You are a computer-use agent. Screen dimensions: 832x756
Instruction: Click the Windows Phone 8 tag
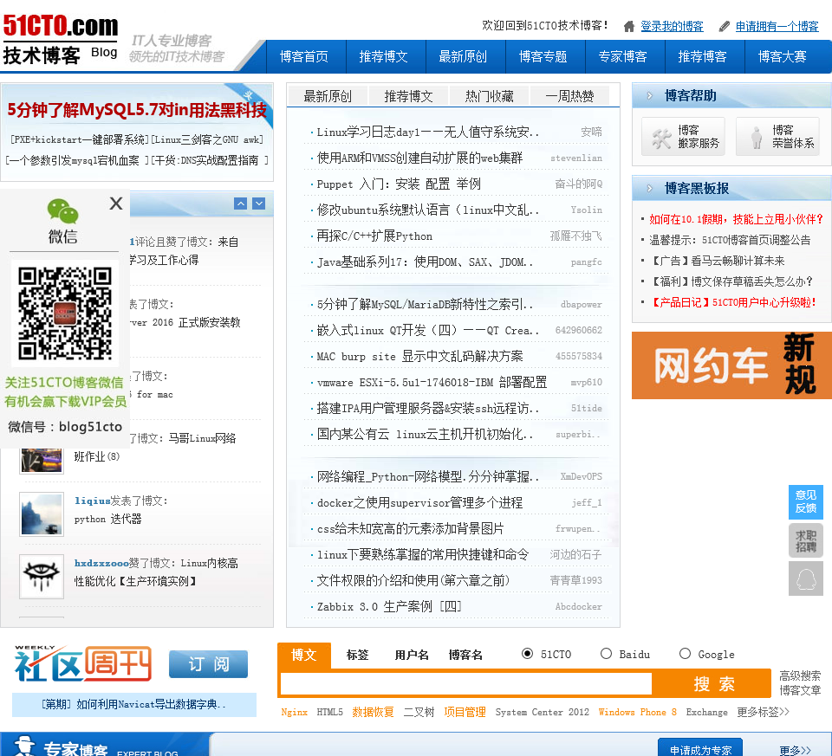click(637, 712)
